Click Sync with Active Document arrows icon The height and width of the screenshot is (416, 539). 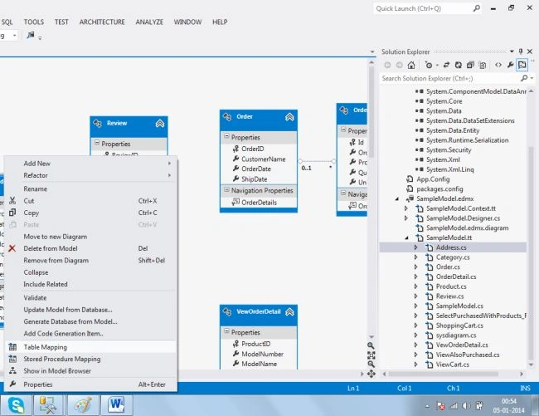pyautogui.click(x=446, y=65)
